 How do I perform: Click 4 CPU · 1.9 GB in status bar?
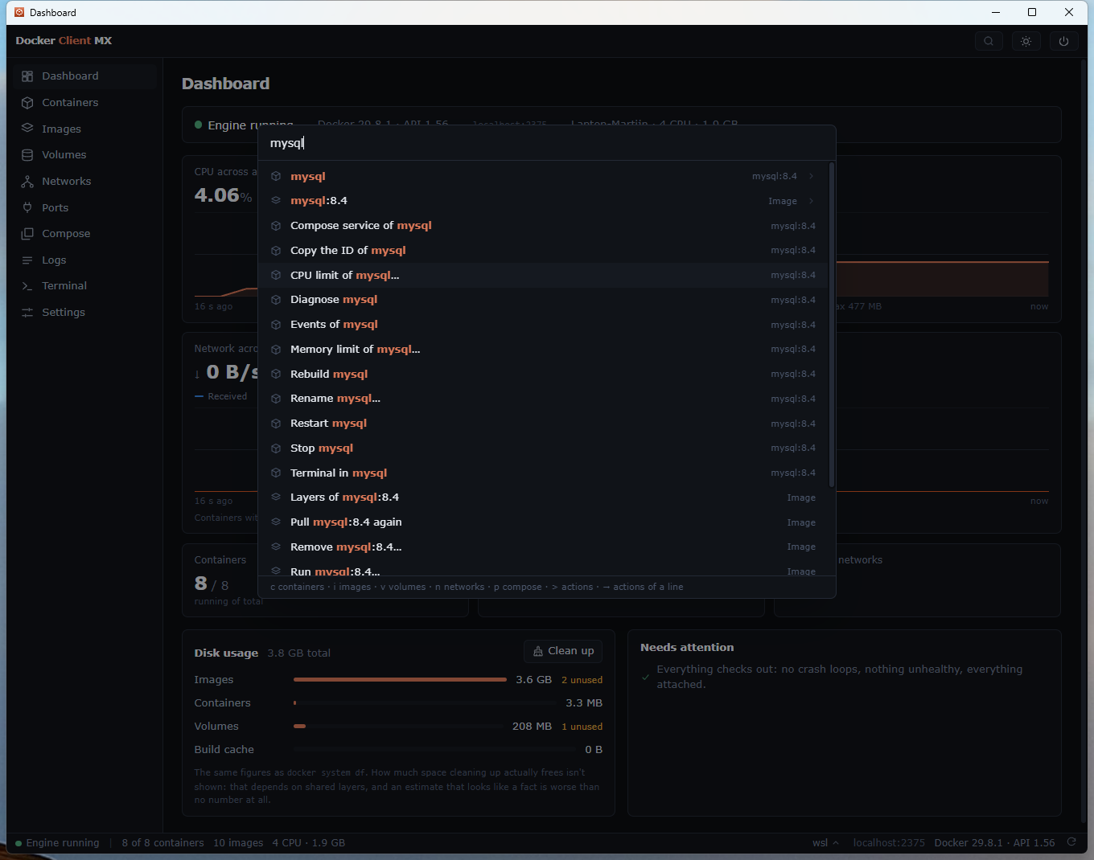pos(309,843)
